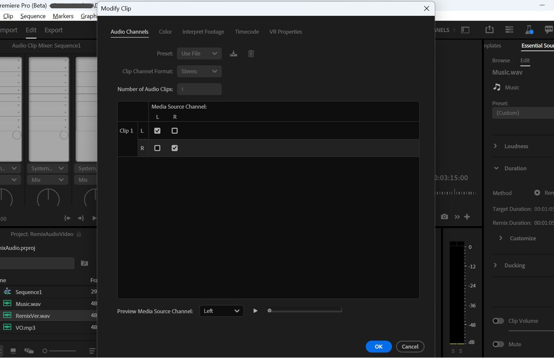Screen dimensions: 554x358
Task: Click the Add marker plus icon
Action: click(x=467, y=216)
